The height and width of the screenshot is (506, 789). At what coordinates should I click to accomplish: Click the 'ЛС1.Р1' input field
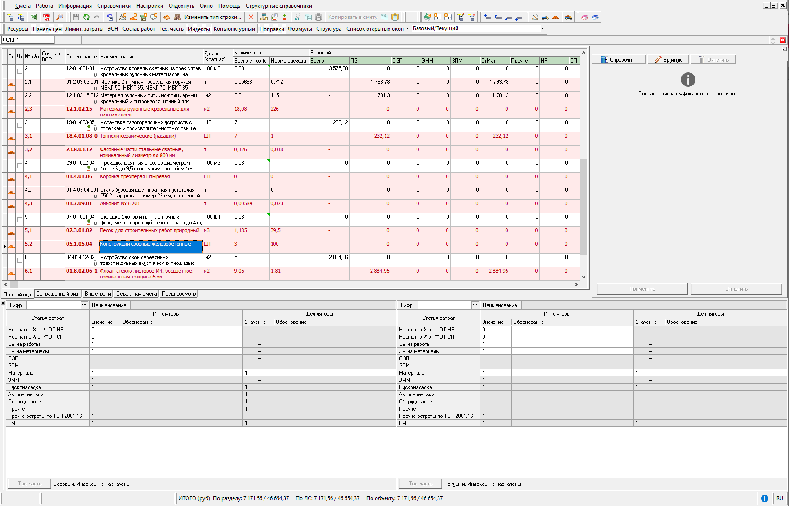pos(28,40)
